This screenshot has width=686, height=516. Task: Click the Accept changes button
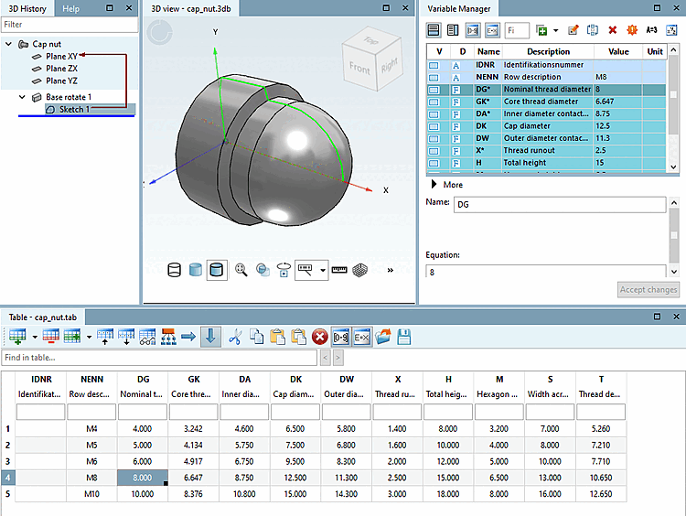click(x=648, y=290)
